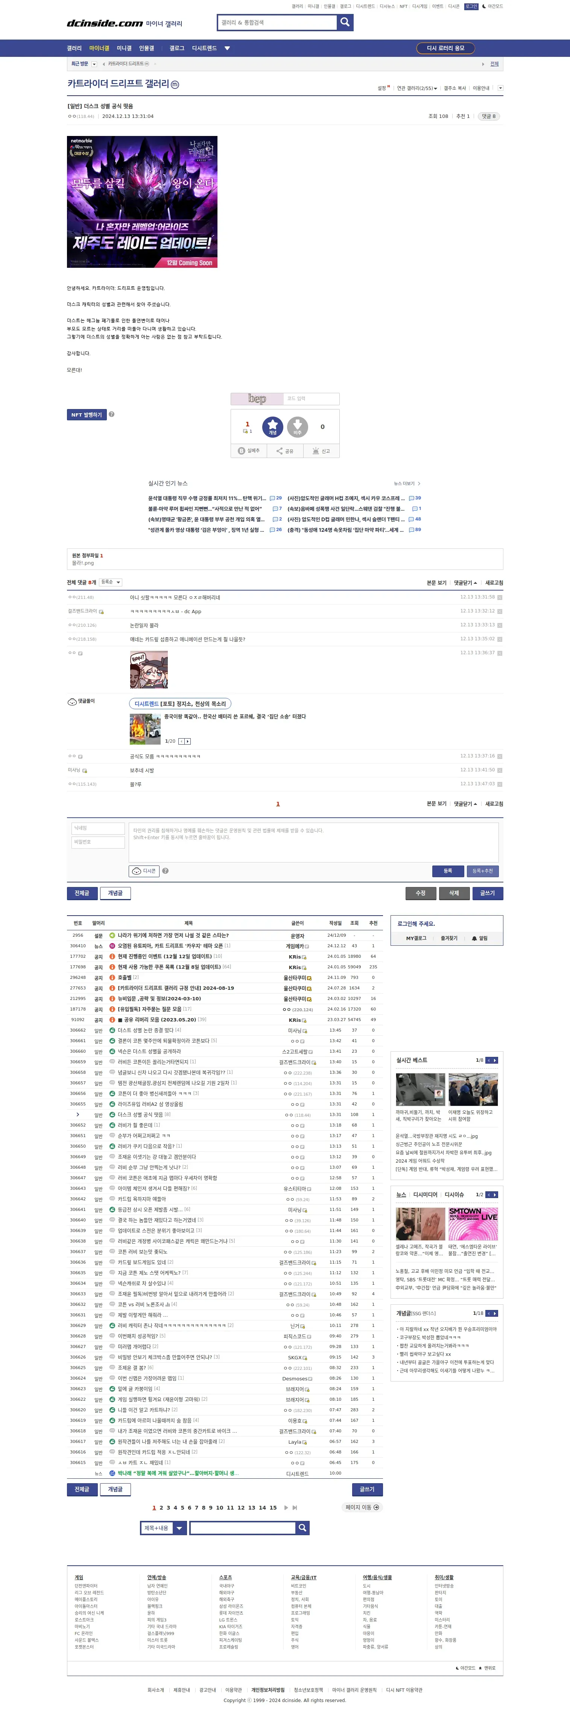Click delete icon on 12.13 13:31:58 comment
Image resolution: width=570 pixels, height=1722 pixels.
coord(500,597)
